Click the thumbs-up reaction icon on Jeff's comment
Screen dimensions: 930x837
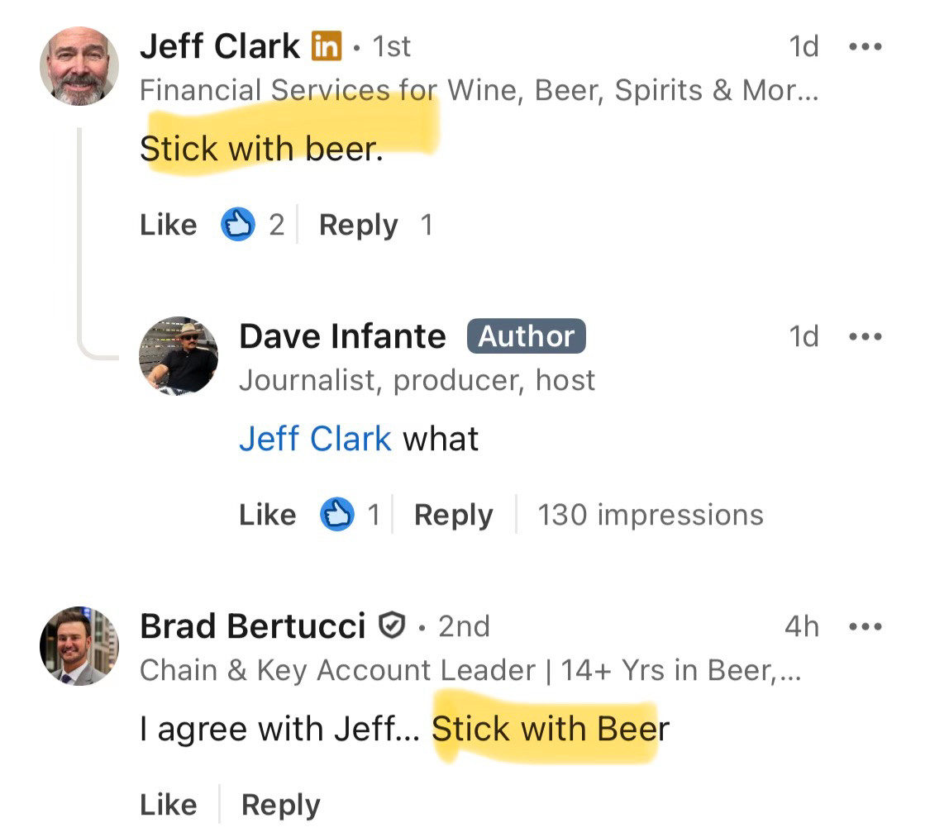pyautogui.click(x=239, y=224)
